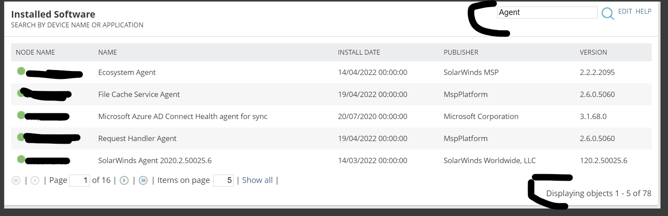Jump to last page icon
668x216 pixels.
[x=143, y=180]
